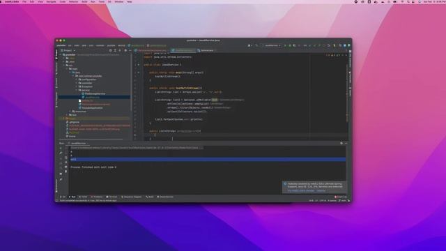446x251 pixels.
Task: Open the Project panel gear options
Action: (x=125, y=50)
